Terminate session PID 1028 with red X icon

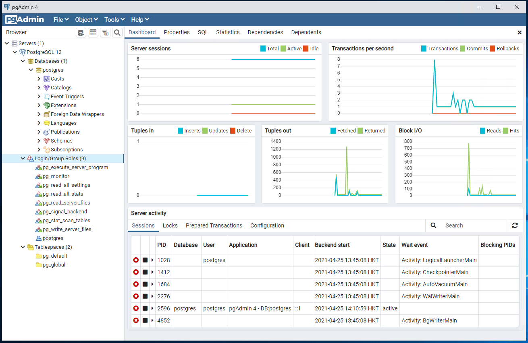coord(136,260)
